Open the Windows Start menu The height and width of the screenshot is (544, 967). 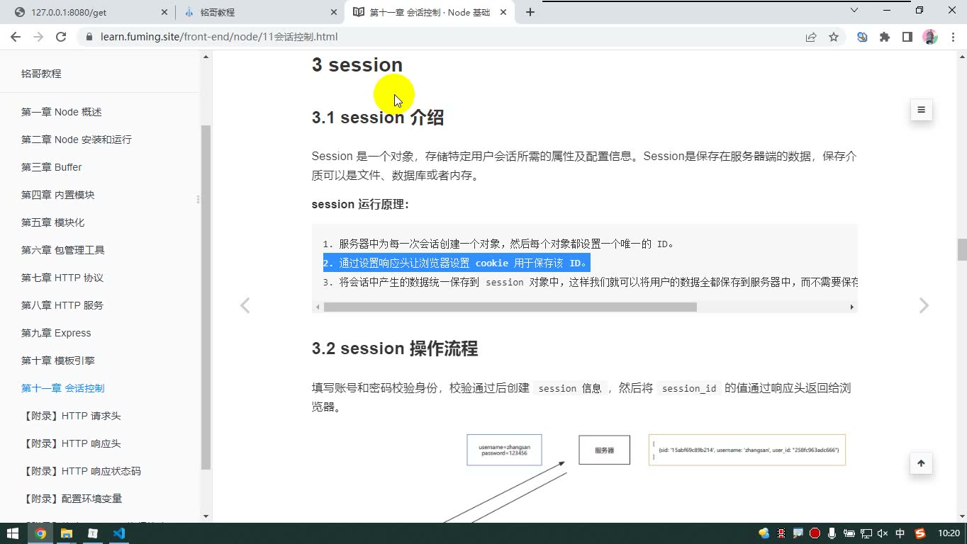[13, 533]
